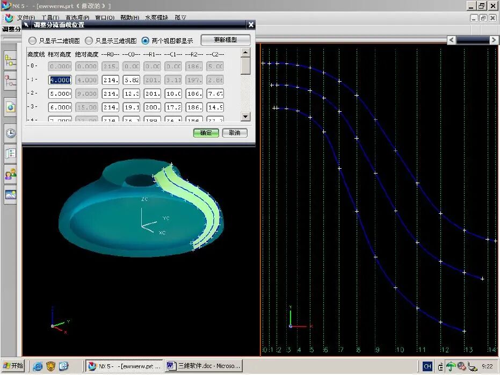Edit row 2 C2 field 7.67
500x375 pixels.
coord(215,93)
